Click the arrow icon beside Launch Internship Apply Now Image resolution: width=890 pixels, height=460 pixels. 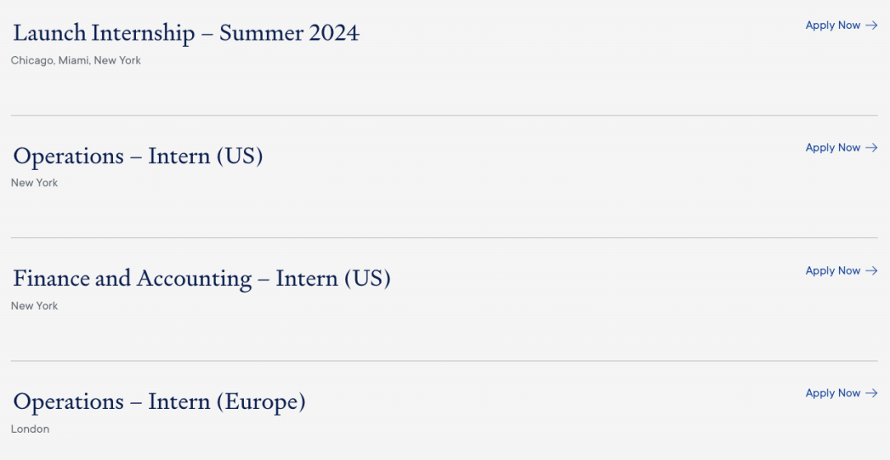point(871,25)
